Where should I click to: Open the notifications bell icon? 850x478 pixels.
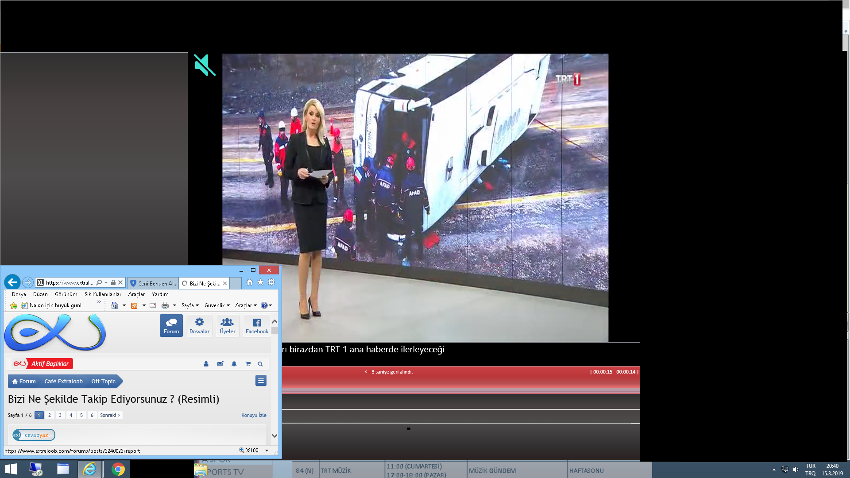[234, 364]
